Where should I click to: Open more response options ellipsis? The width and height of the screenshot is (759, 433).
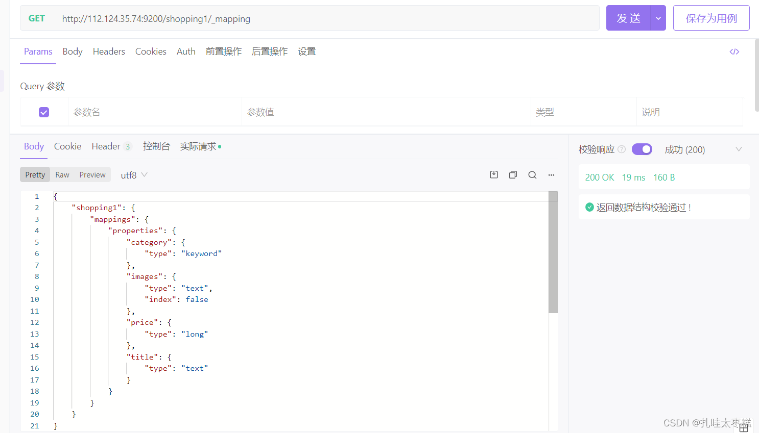[551, 175]
